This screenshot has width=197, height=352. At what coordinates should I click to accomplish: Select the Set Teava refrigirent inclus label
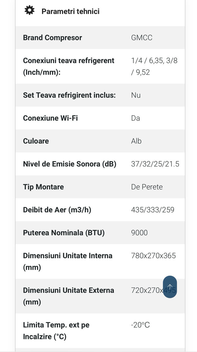tap(69, 95)
